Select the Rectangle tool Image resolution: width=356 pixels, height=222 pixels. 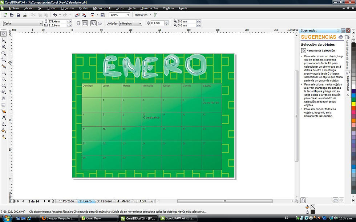(x=4, y=73)
